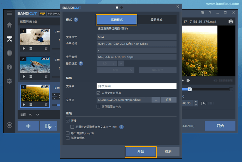Delete clip 2 with trash icon
Screen dimensions: 242x162
(x=46, y=76)
